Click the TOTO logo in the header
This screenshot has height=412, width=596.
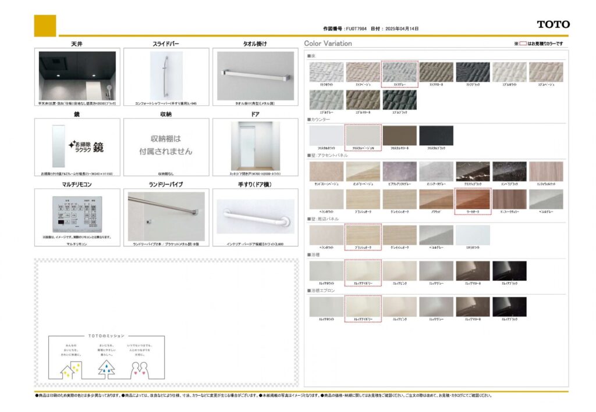pos(553,24)
